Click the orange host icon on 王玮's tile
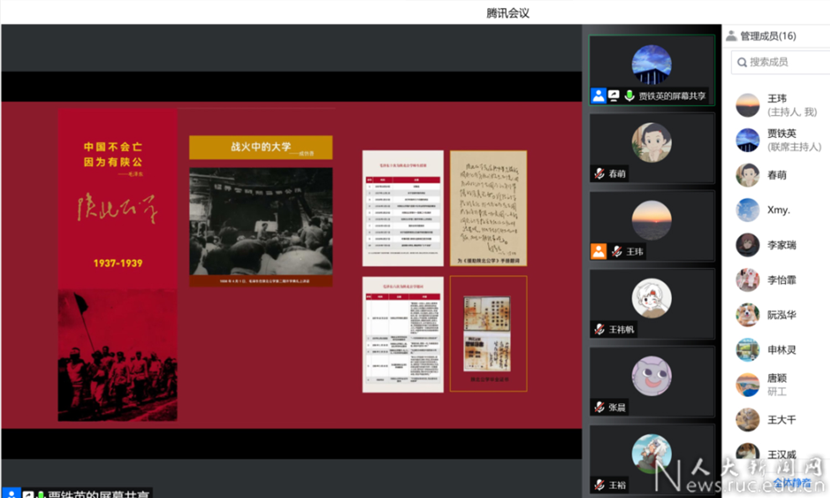 [x=599, y=252]
